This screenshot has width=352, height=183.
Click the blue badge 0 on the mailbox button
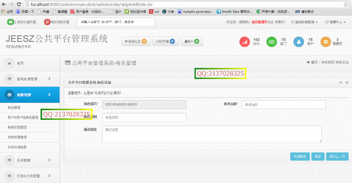[172, 41]
